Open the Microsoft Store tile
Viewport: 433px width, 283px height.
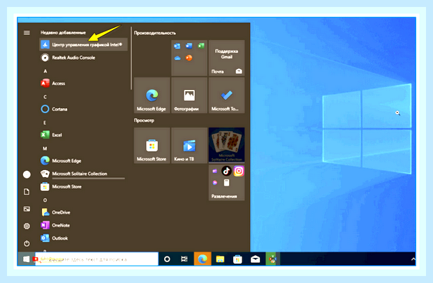pyautogui.click(x=152, y=145)
